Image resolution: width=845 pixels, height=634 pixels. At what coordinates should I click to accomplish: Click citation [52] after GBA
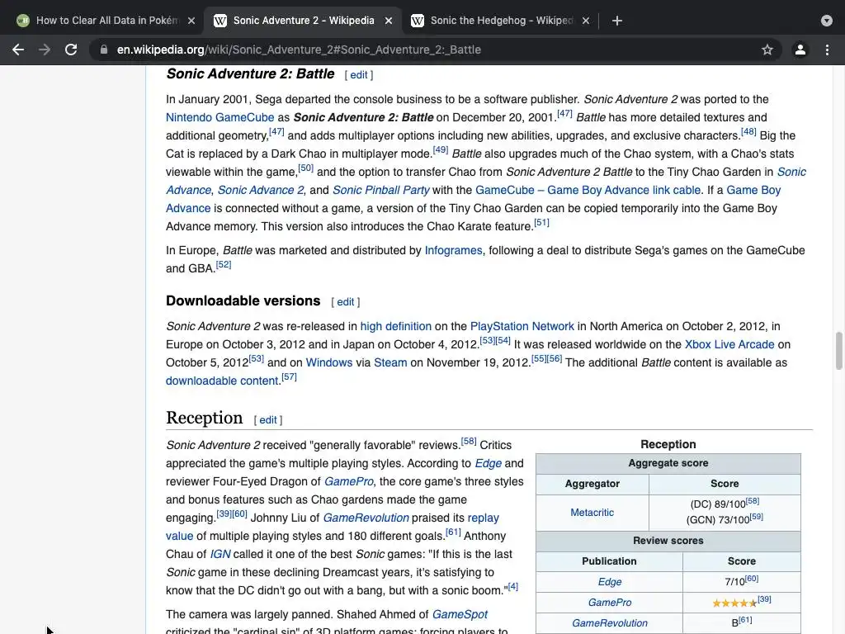pyautogui.click(x=223, y=264)
